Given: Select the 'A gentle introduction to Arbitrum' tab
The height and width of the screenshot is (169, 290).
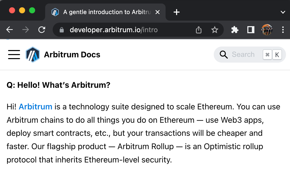Looking at the screenshot, I should [105, 12].
